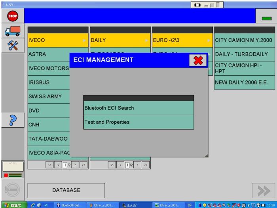Launch Internet Explorer from quick launch

coord(33,205)
